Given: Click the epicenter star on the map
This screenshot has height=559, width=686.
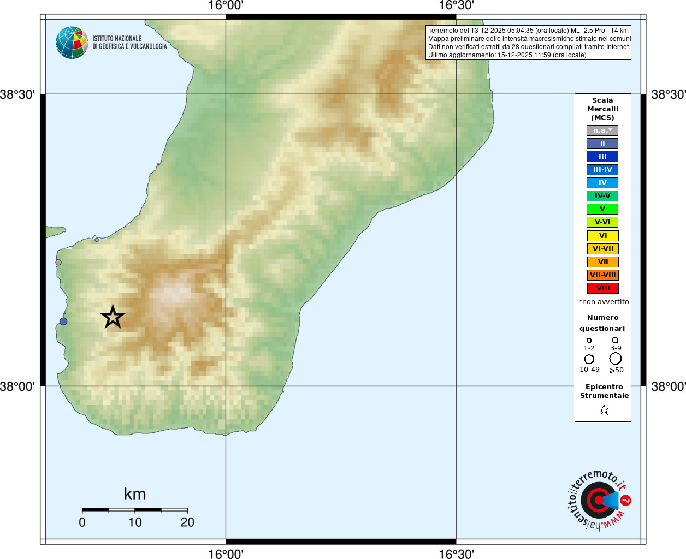Looking at the screenshot, I should (113, 317).
